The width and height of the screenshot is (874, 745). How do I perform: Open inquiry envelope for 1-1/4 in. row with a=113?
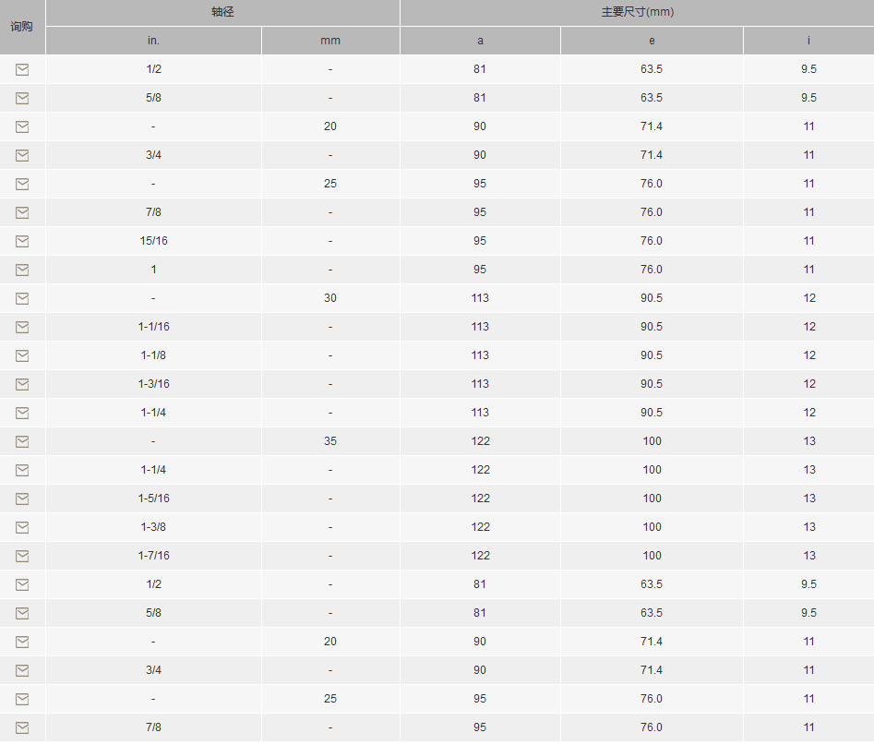pyautogui.click(x=22, y=413)
